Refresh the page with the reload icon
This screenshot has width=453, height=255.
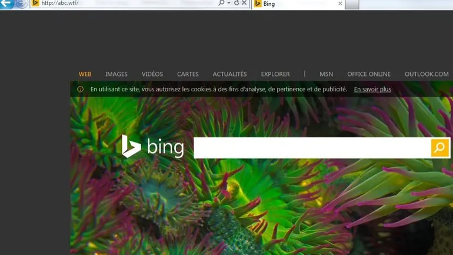coord(237,3)
